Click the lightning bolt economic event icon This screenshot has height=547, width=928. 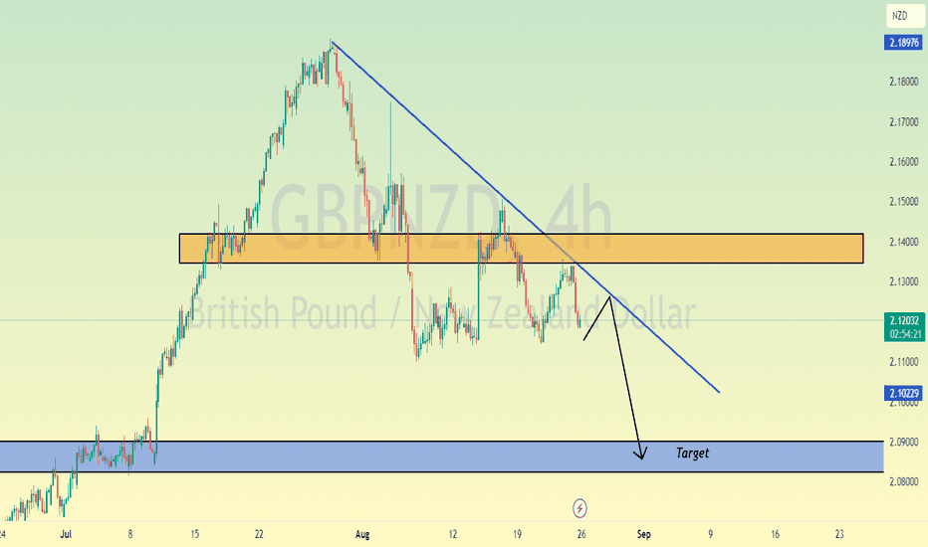580,508
